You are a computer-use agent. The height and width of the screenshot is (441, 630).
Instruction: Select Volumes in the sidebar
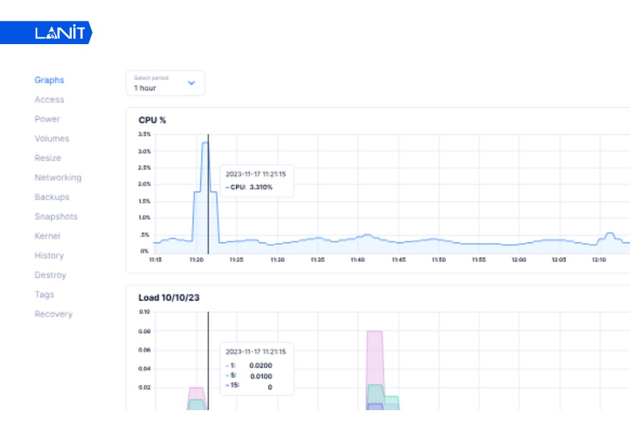point(52,139)
